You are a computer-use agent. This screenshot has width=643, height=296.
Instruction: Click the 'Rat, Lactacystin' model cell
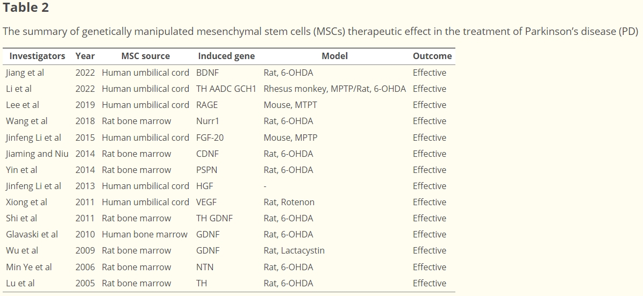pyautogui.click(x=294, y=250)
